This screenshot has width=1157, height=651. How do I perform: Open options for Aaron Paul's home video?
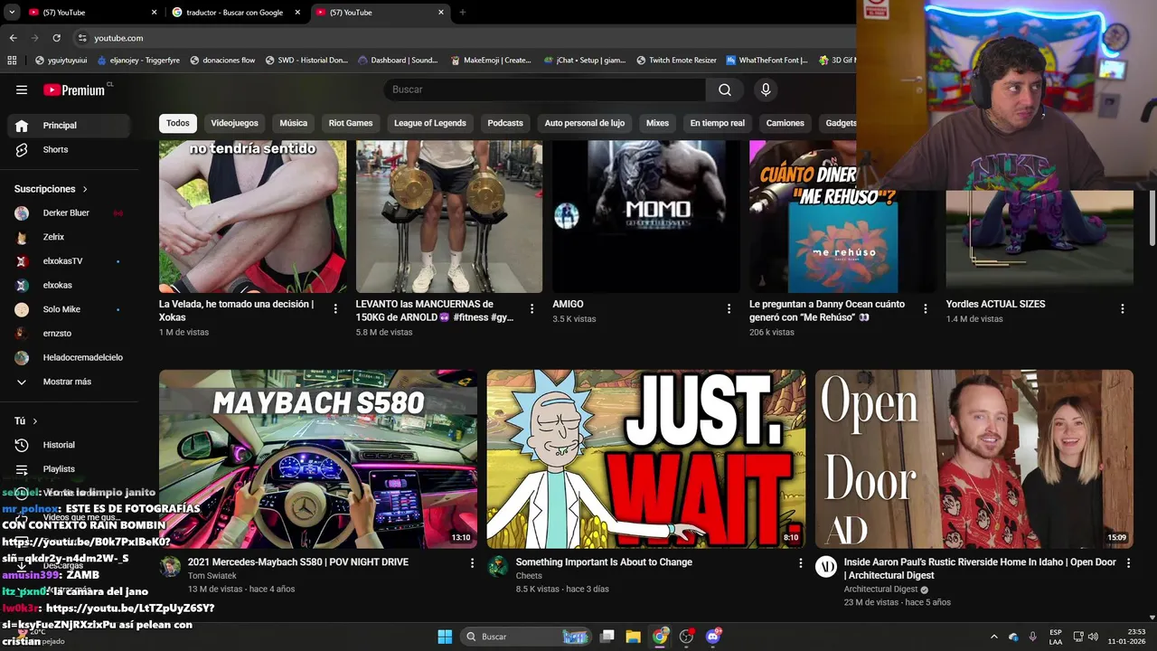(1127, 563)
